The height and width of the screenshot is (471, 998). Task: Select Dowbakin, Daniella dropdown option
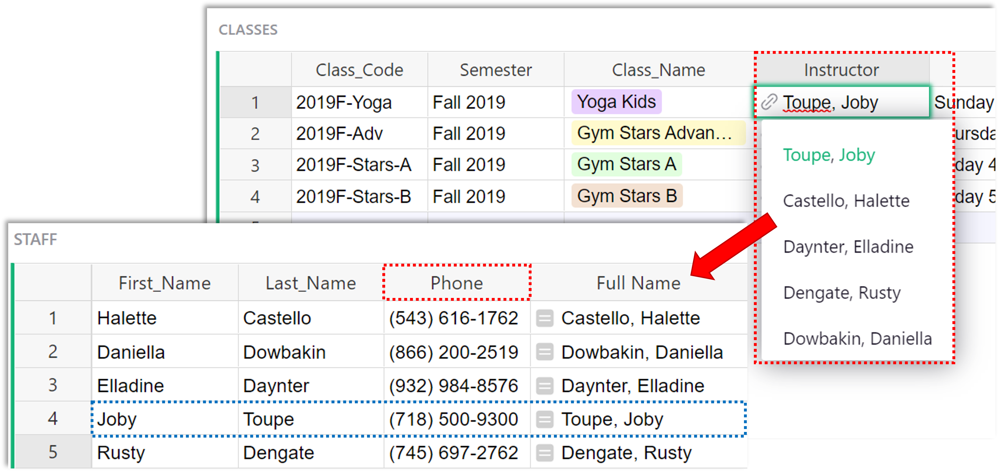coord(857,338)
